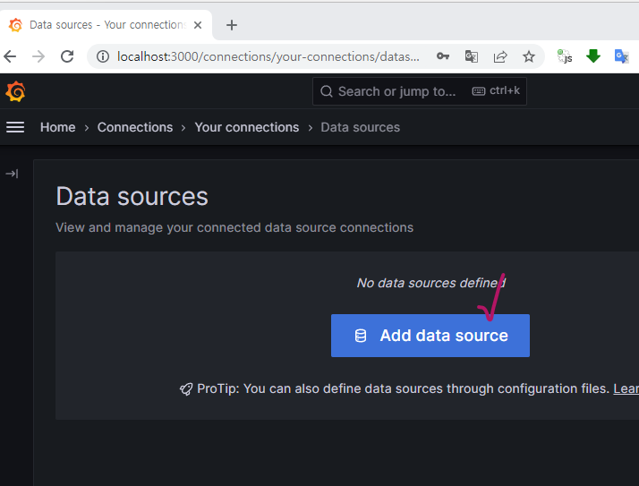This screenshot has width=639, height=486.
Task: Dock the side menu with arrow icon
Action: click(12, 174)
